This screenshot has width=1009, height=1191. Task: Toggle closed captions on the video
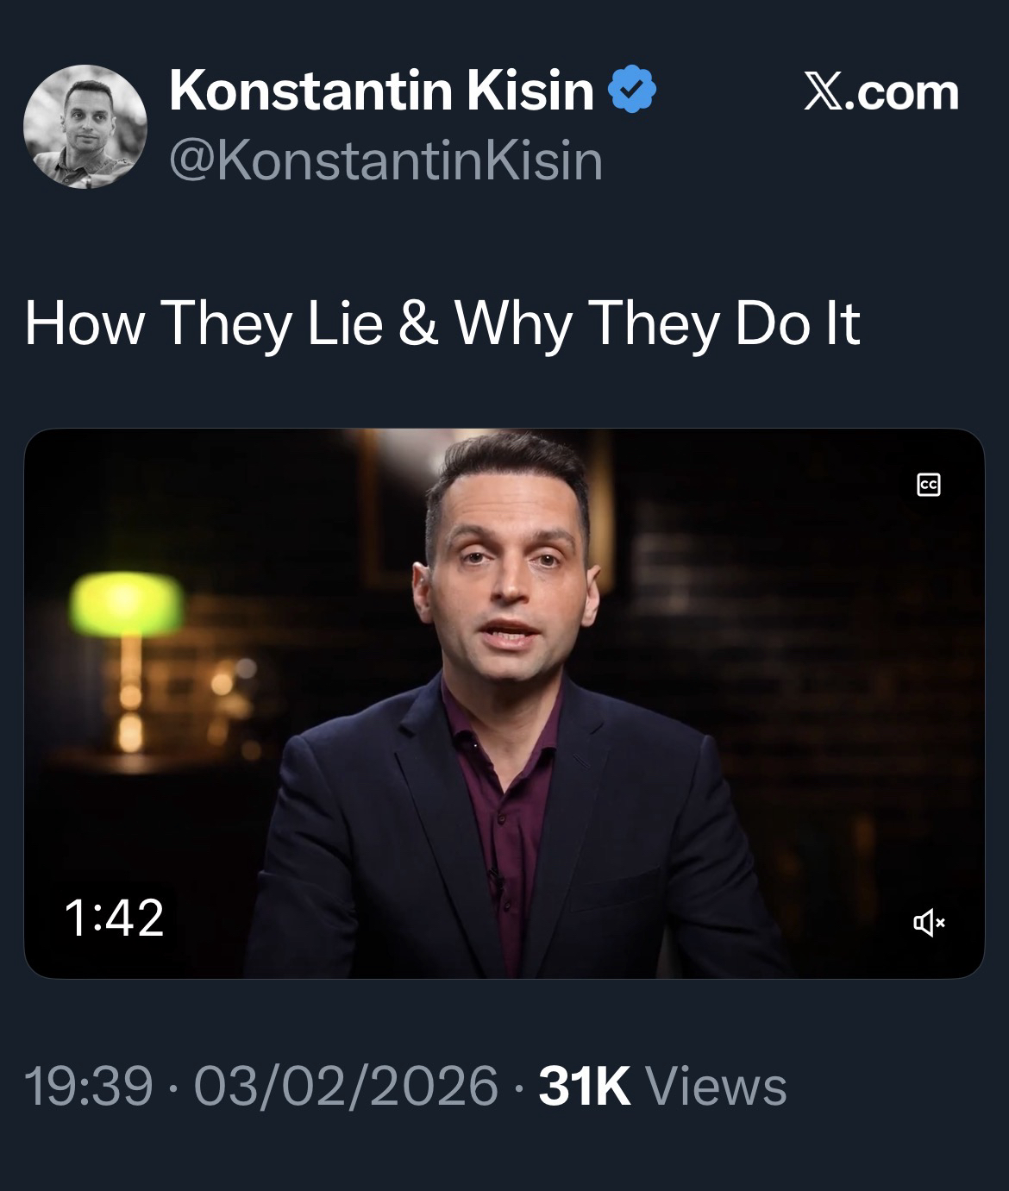(928, 486)
